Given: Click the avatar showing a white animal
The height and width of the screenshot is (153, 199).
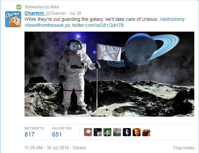Looking at the screenshot, I should (x=117, y=132).
